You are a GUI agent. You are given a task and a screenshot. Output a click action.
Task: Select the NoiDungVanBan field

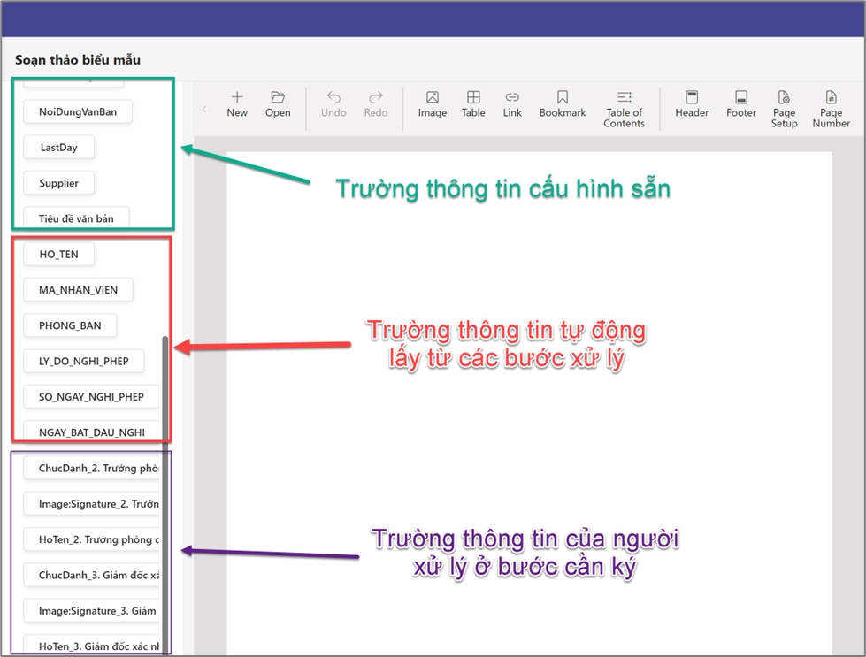tap(78, 112)
